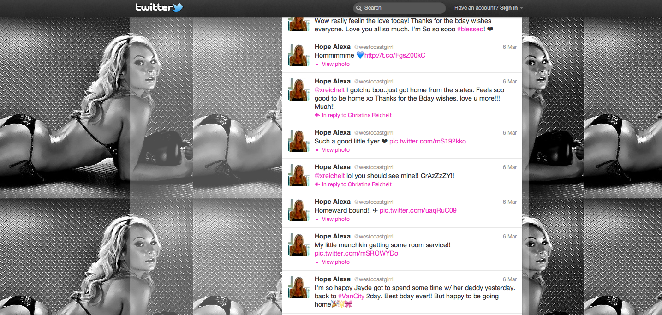The height and width of the screenshot is (315, 662).
Task: Click photo icon beside Homeward bound View photo
Action: [x=317, y=219]
